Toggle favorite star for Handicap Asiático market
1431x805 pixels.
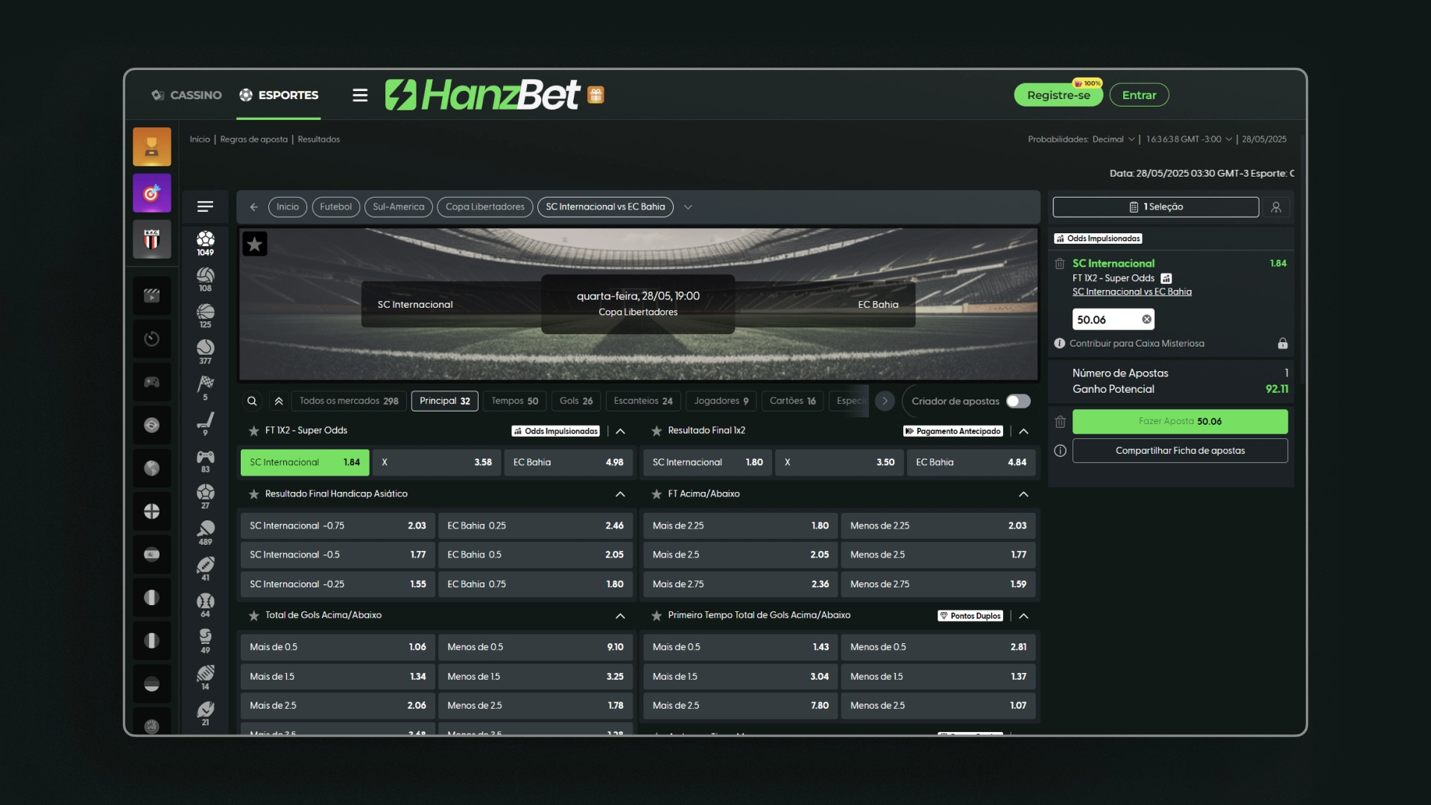point(254,494)
